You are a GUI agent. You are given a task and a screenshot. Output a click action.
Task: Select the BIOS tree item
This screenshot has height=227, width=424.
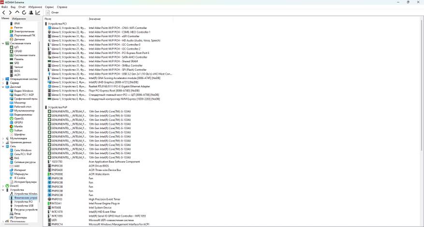point(17,71)
